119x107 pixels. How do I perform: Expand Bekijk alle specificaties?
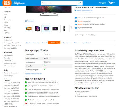coord(33,74)
